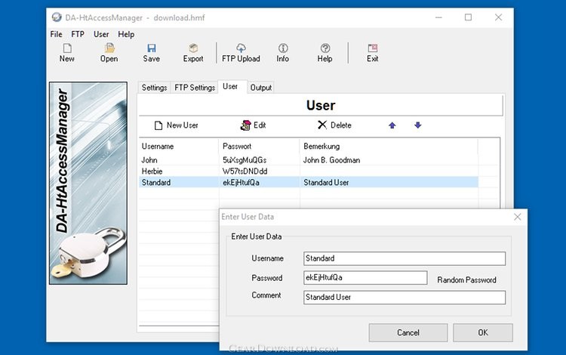The height and width of the screenshot is (355, 566).
Task: Move user up with blue arrow
Action: pos(392,125)
